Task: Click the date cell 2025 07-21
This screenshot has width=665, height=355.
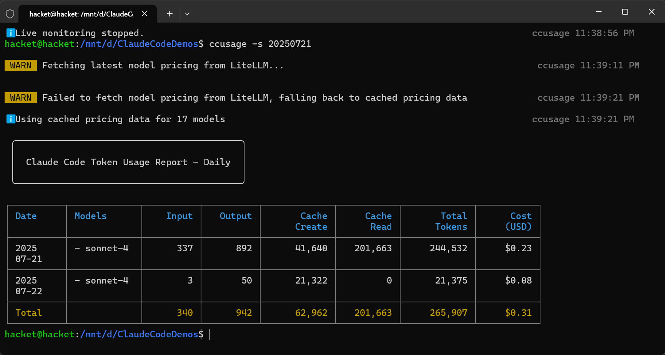Action: (x=29, y=254)
